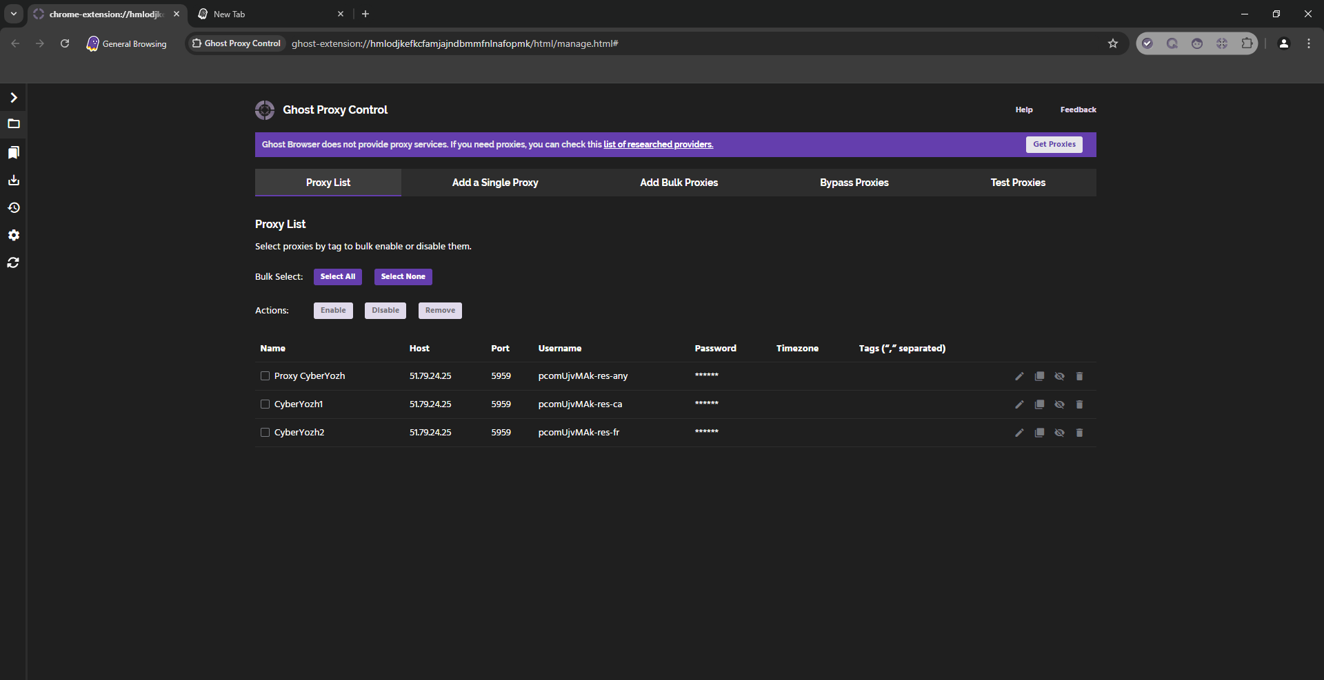Tick the CyberYozh1 checkbox
The image size is (1324, 680).
point(265,404)
